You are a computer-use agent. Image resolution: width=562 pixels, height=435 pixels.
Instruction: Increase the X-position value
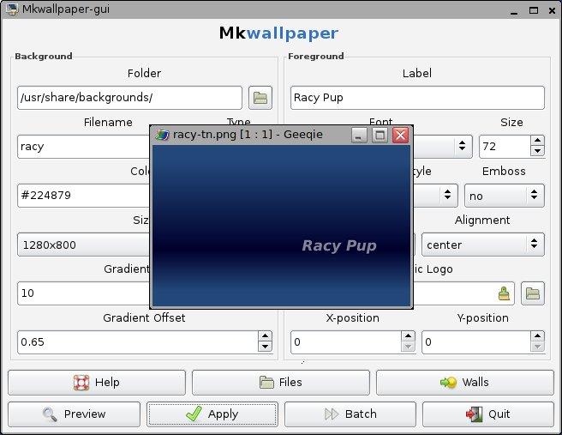pyautogui.click(x=408, y=336)
